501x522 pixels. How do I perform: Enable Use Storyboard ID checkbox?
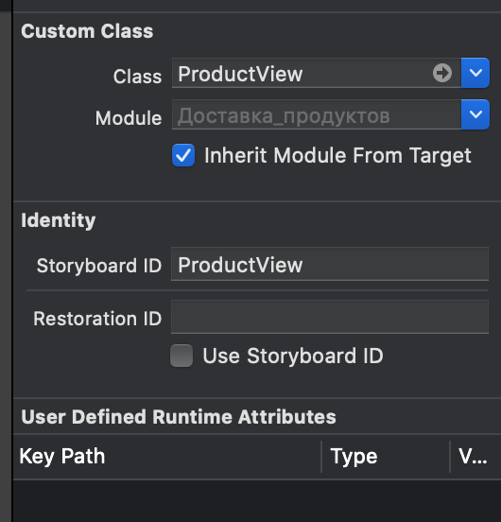click(x=181, y=356)
